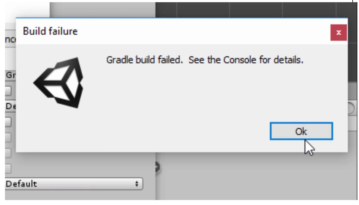Click the Gradle build failed message
359x205 pixels.
[205, 60]
